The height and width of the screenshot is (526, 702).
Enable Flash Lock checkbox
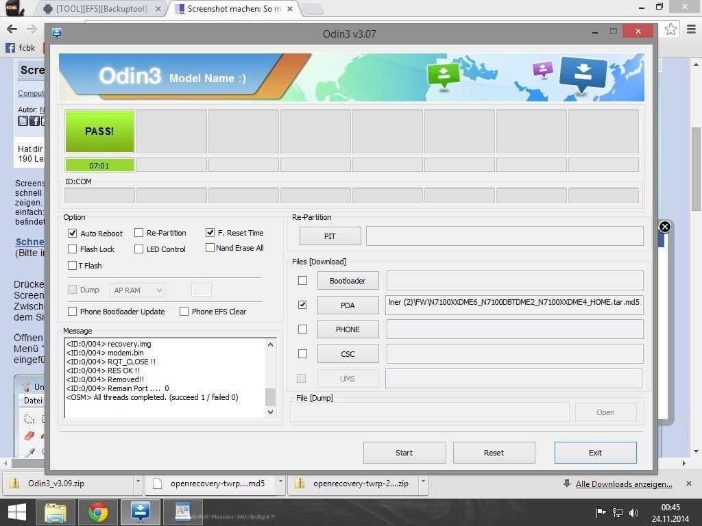[x=72, y=249]
